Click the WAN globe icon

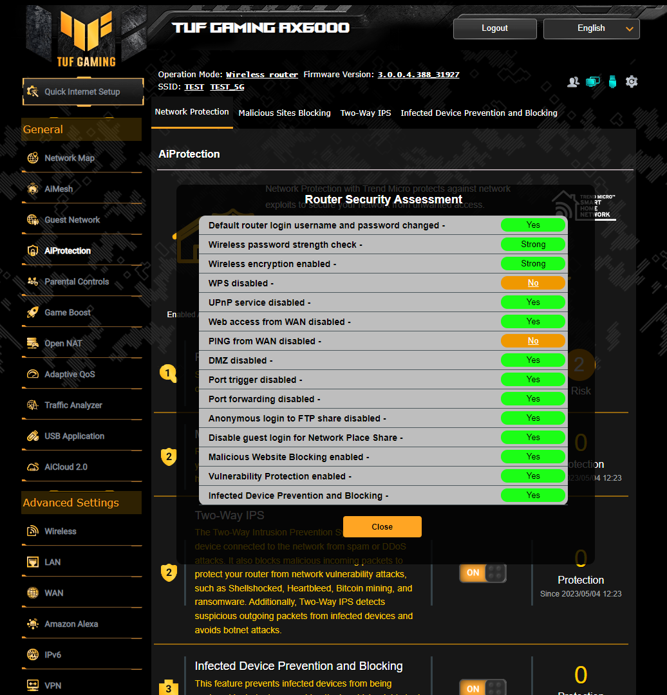point(33,593)
